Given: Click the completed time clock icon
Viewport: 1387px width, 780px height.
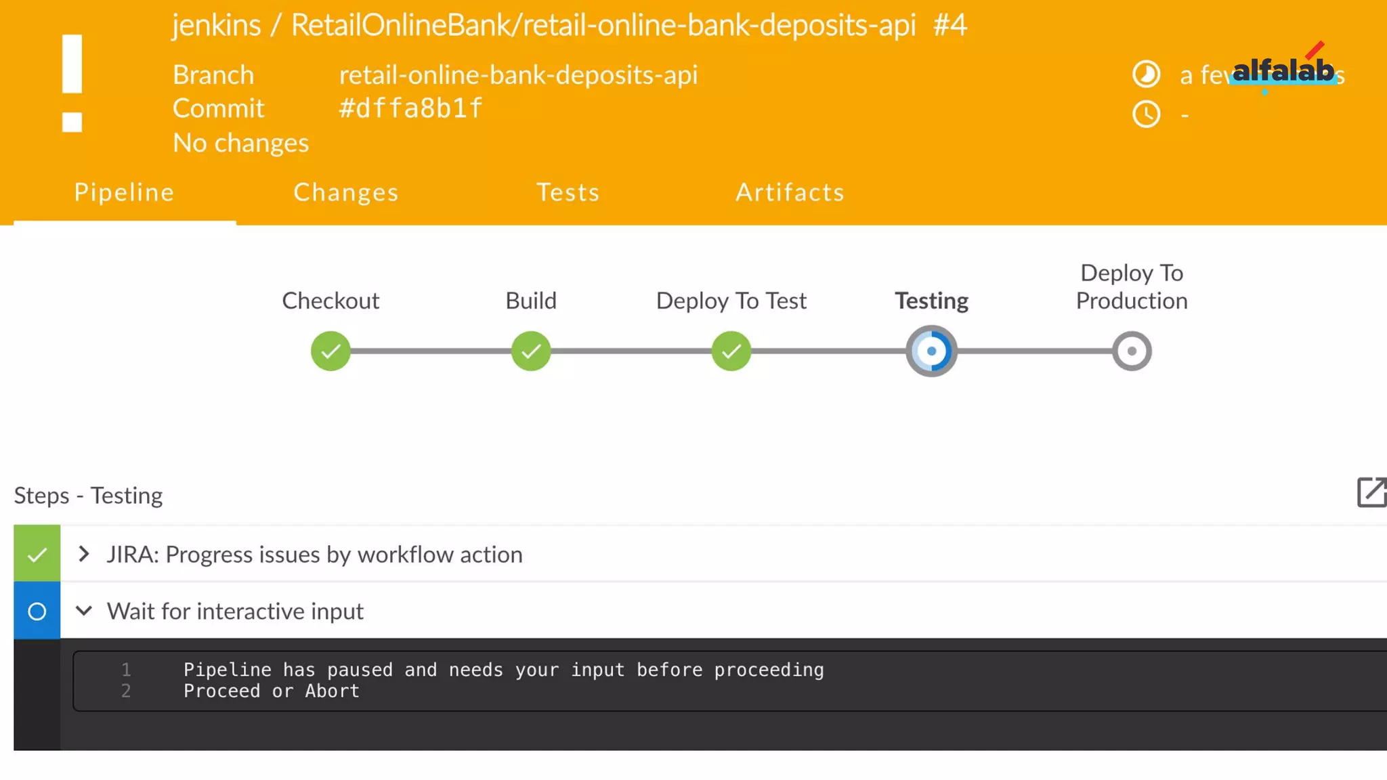Looking at the screenshot, I should (1146, 114).
